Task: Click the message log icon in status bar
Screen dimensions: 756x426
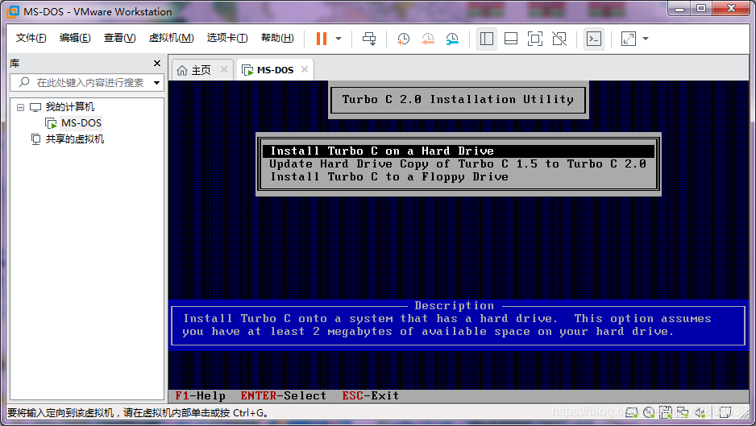Action: [x=725, y=412]
